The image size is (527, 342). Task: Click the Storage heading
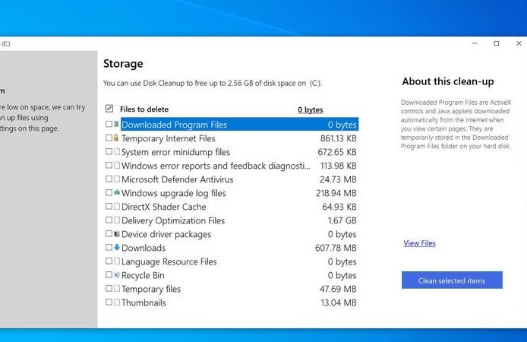[x=123, y=64]
